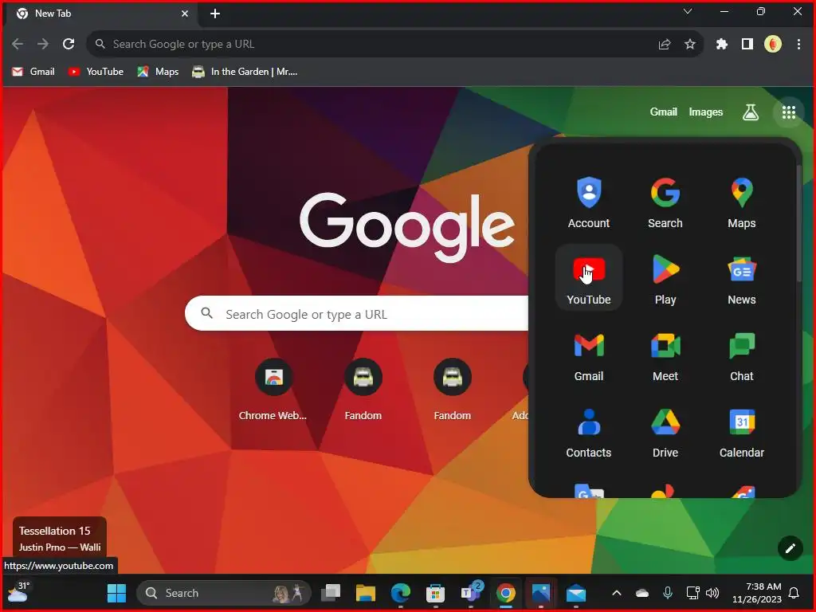Open Tessellation 15 wallpaper attribution
This screenshot has width=816, height=612.
click(59, 538)
